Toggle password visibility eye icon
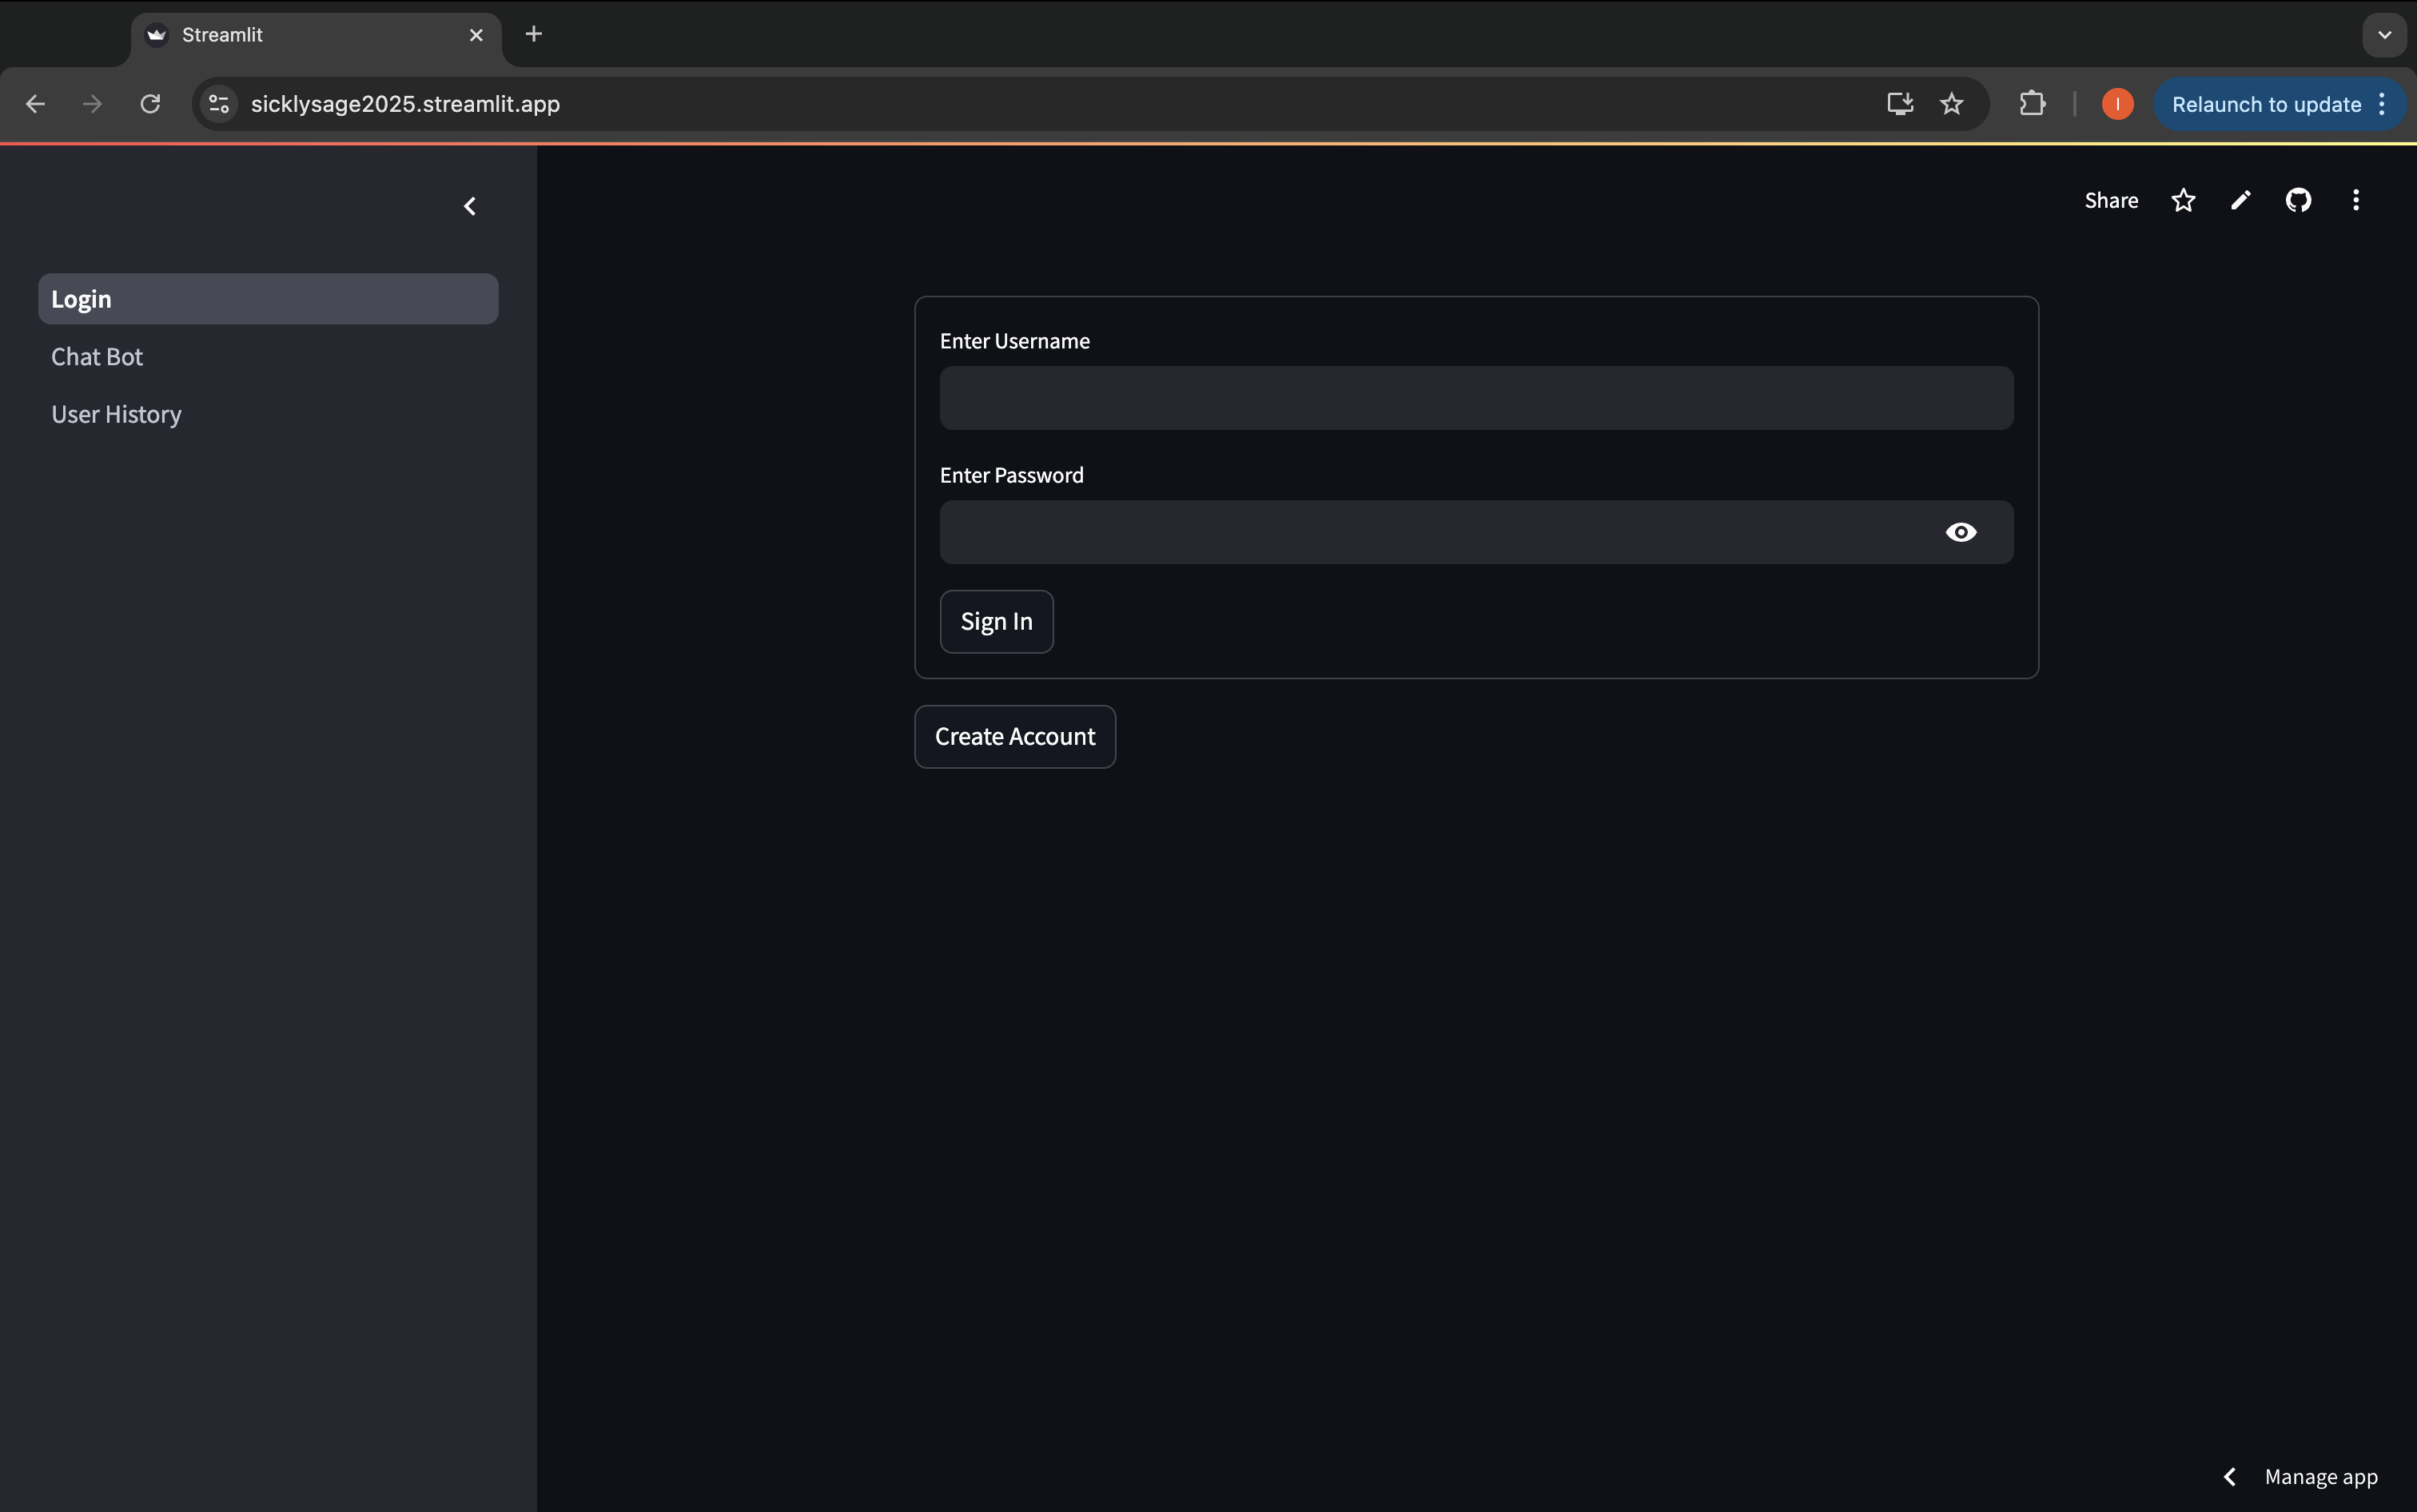Image resolution: width=2417 pixels, height=1512 pixels. pyautogui.click(x=1960, y=532)
